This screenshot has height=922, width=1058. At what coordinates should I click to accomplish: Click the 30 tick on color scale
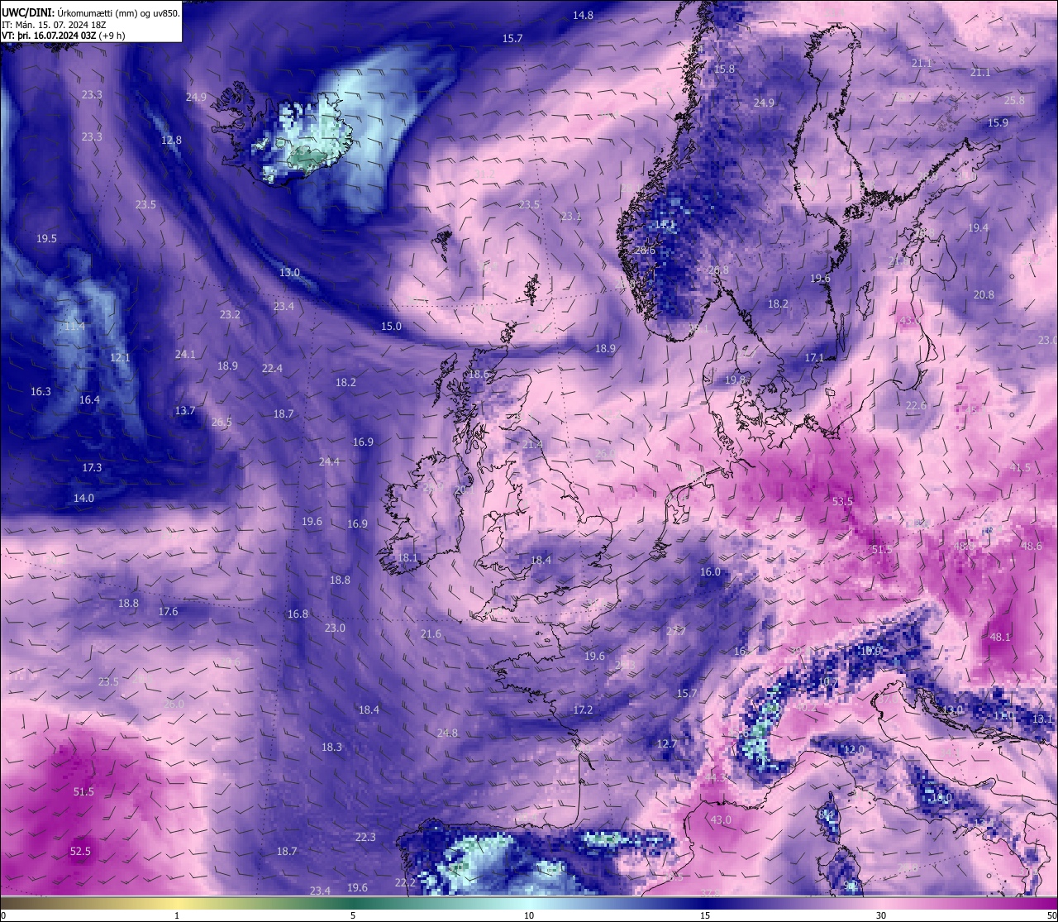point(881,915)
